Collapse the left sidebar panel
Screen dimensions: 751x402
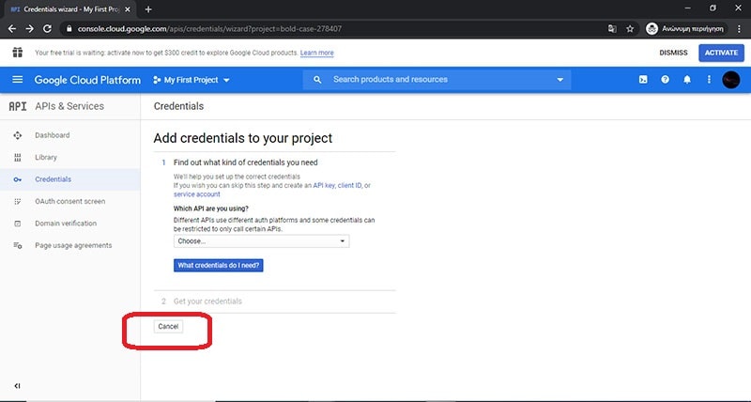(x=17, y=386)
